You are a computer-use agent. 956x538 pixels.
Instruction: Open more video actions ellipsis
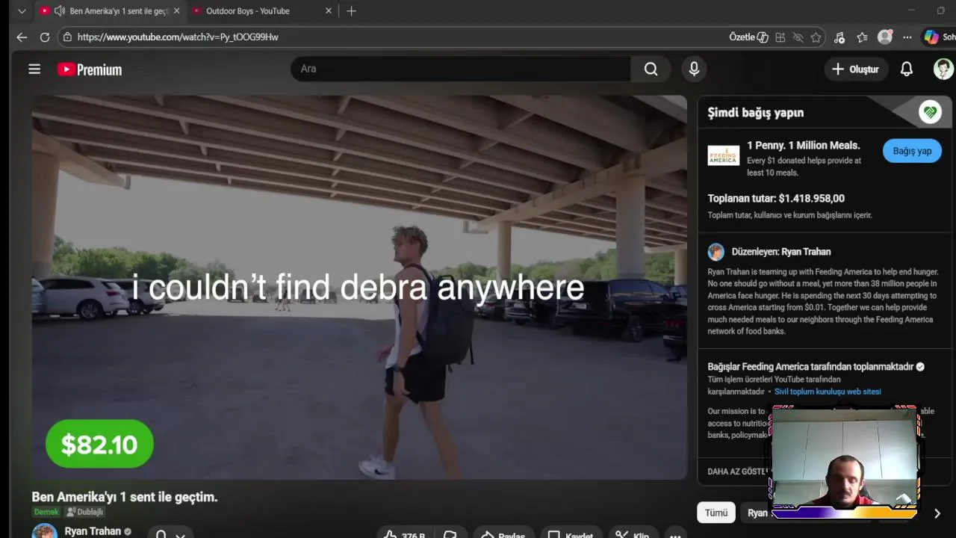click(x=675, y=535)
